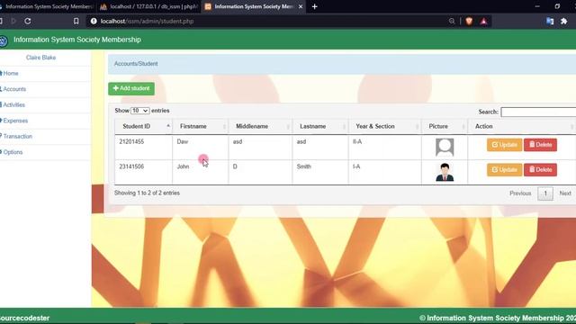Open the Accounts sidebar link
The height and width of the screenshot is (324, 576).
pyautogui.click(x=13, y=89)
